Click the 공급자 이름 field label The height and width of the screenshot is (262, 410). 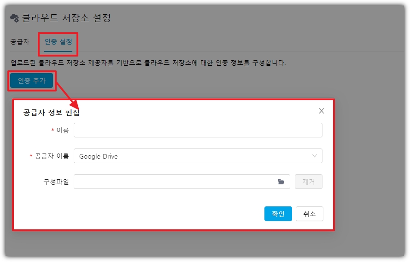tap(52, 156)
